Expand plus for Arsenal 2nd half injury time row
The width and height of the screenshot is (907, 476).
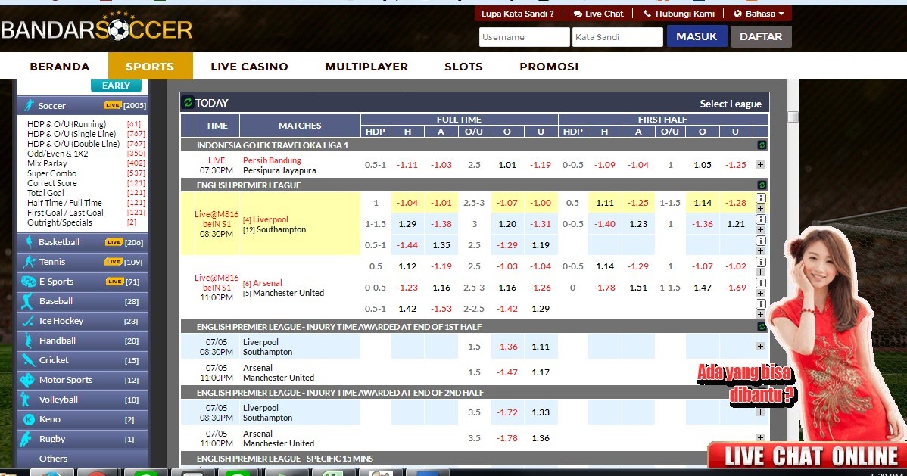761,438
